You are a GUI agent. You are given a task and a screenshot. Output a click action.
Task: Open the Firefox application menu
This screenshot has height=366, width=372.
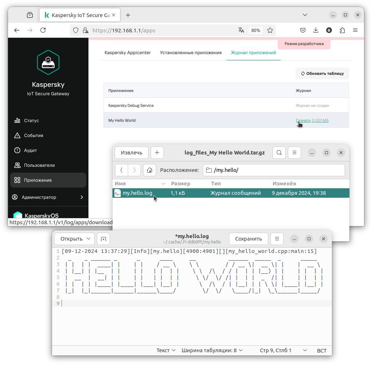355,30
